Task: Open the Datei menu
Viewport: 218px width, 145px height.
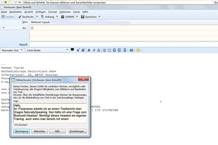Action: (x=4, y=12)
